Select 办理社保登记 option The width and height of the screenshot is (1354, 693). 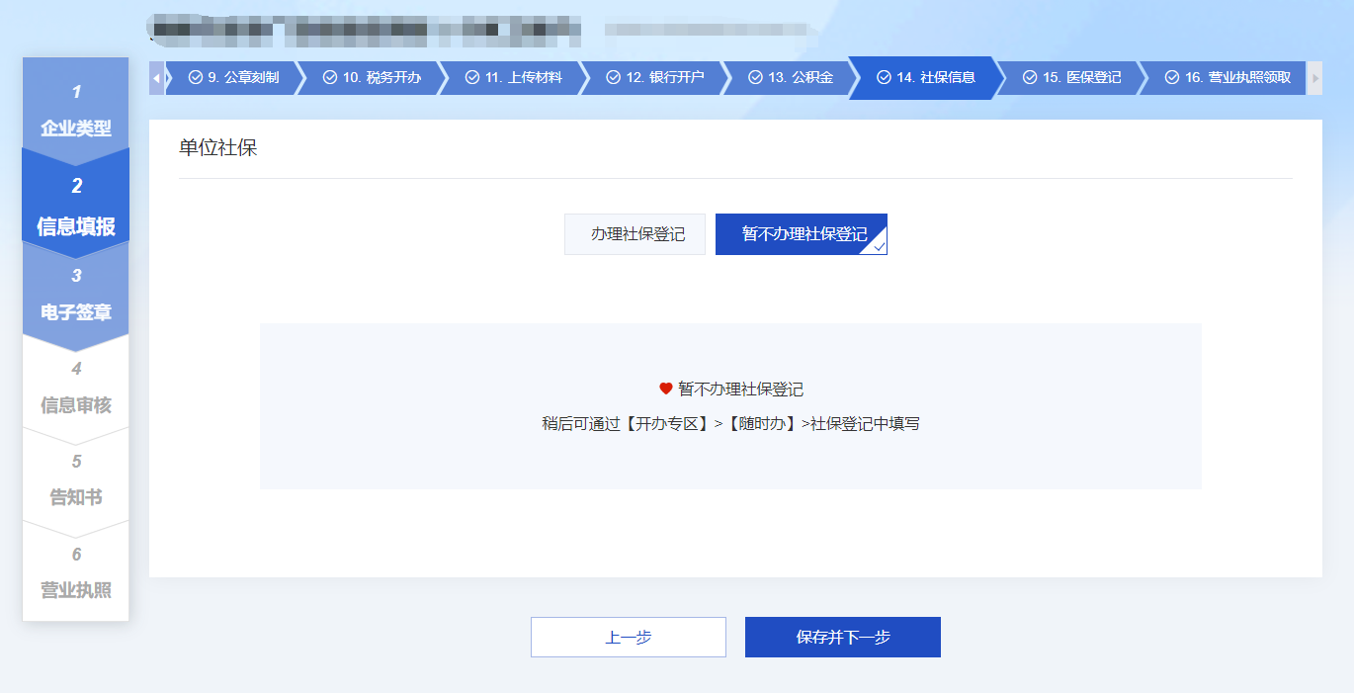637,234
